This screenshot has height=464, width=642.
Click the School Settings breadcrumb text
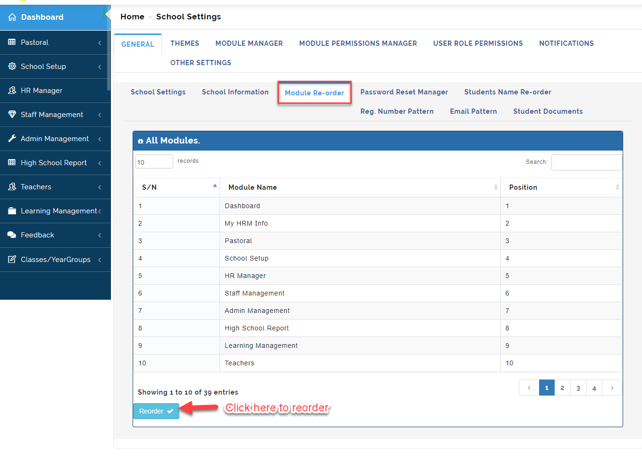pos(188,17)
